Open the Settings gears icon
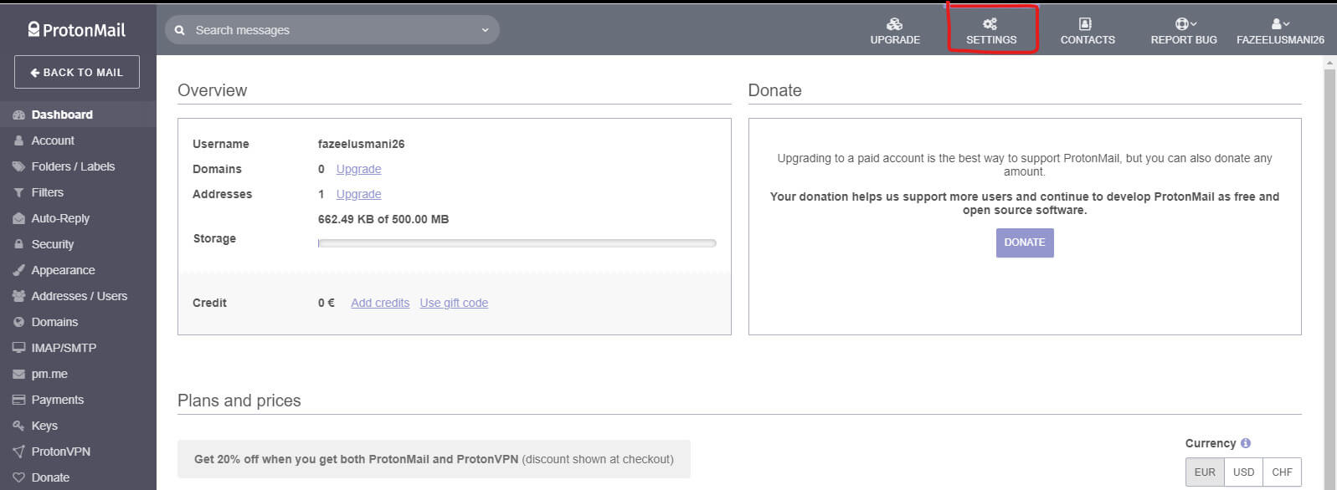Image resolution: width=1337 pixels, height=490 pixels. click(x=990, y=23)
